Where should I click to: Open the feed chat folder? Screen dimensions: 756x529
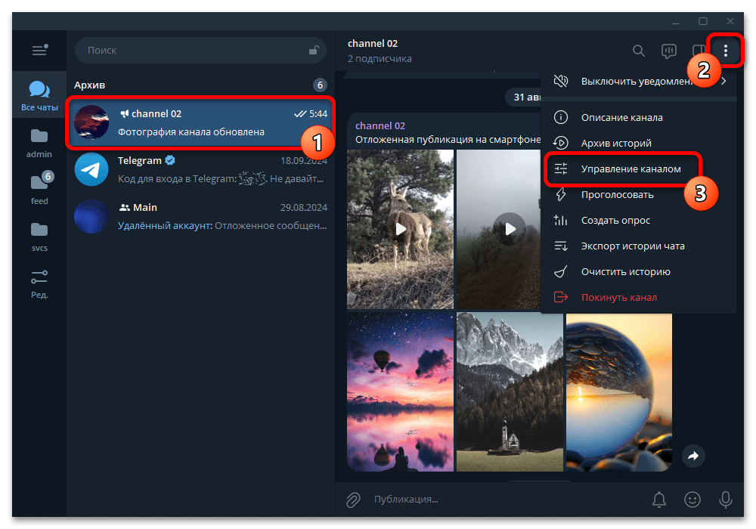pyautogui.click(x=39, y=190)
